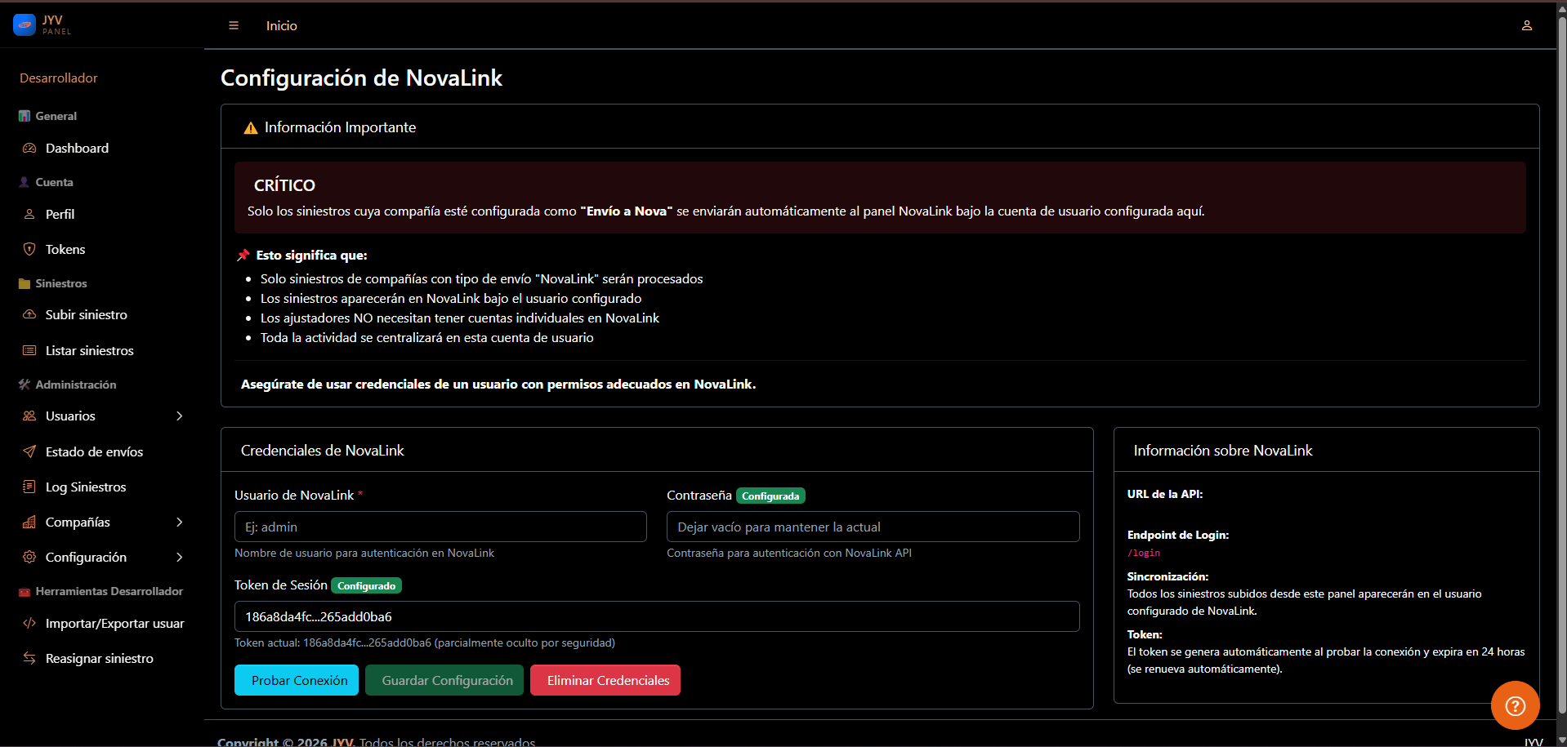Click the Subir siniestro cloud icon
1567x747 pixels.
tap(29, 314)
